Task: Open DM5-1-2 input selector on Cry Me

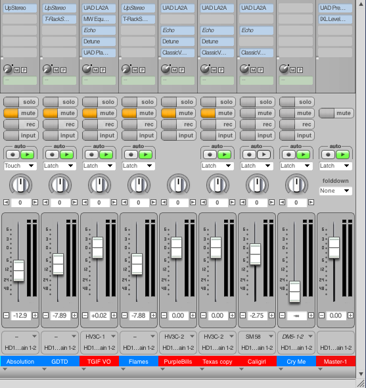Action: pos(296,337)
